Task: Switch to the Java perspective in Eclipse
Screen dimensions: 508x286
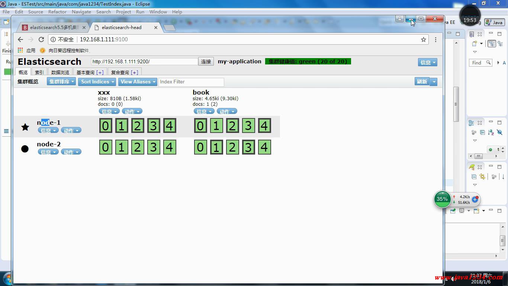Action: point(495,22)
